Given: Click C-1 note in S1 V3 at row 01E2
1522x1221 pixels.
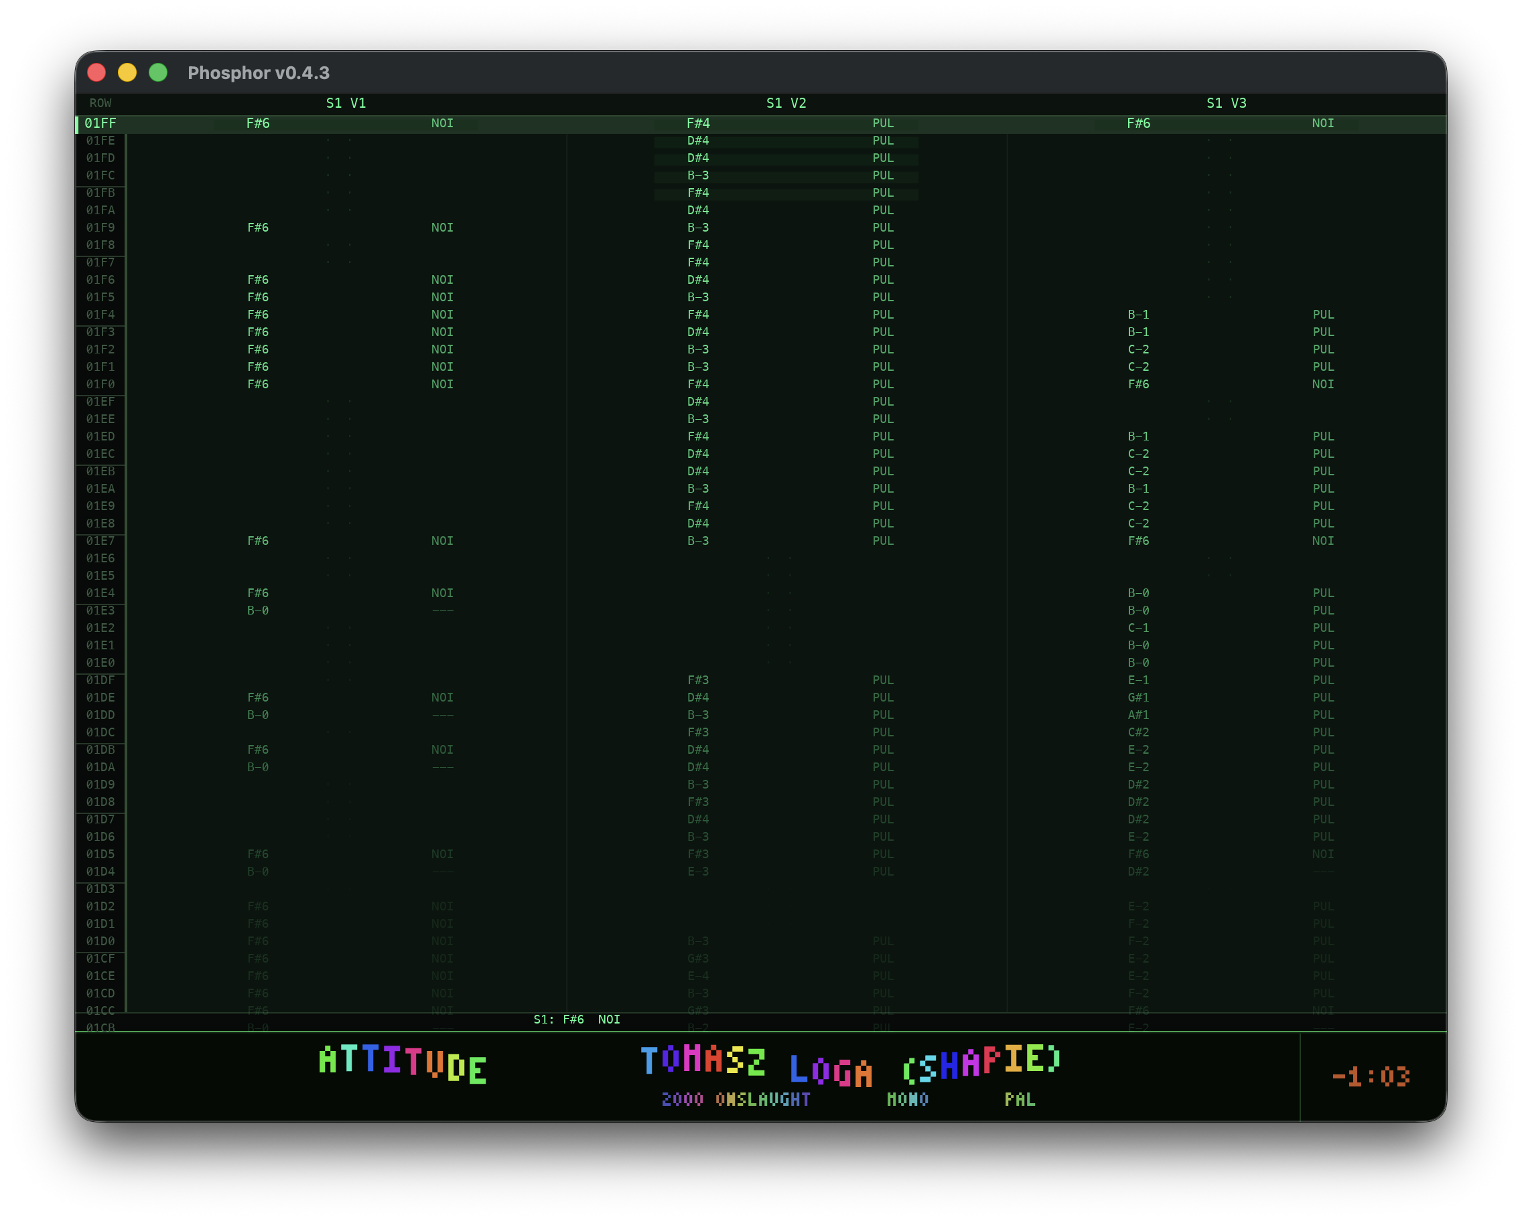Looking at the screenshot, I should (x=1139, y=629).
